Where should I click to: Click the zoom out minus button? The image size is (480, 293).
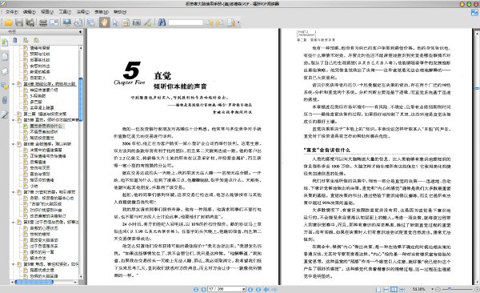tap(438, 289)
